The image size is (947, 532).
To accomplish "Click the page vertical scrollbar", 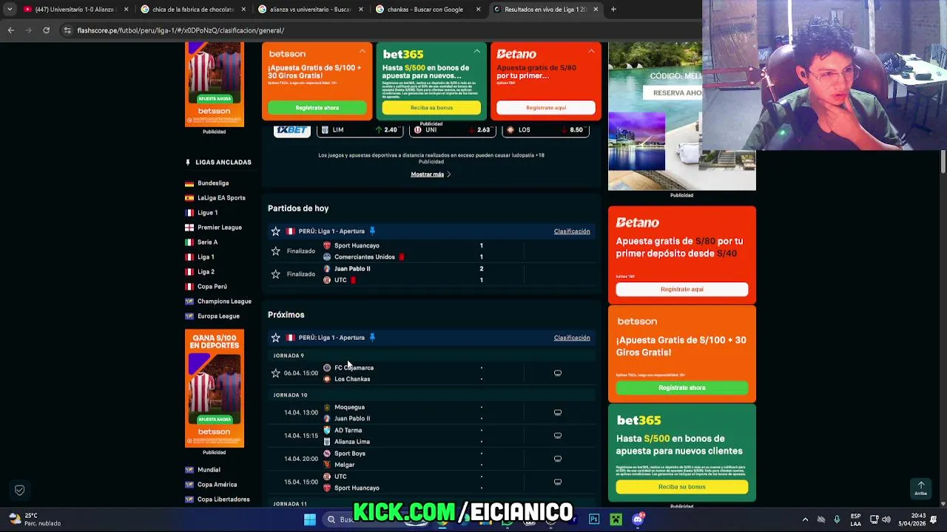I will coord(943,161).
